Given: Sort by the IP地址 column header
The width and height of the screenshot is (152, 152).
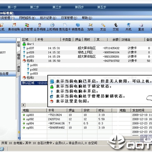Looking at the screenshot, I should pyautogui.click(x=133, y=40).
